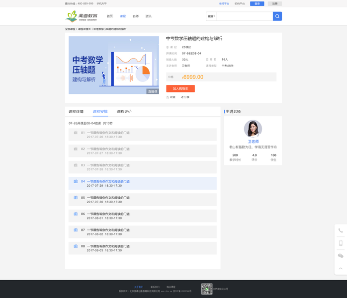Click 关于我们 in the footer
Screen dimensions: 347x298
pyautogui.click(x=139, y=287)
